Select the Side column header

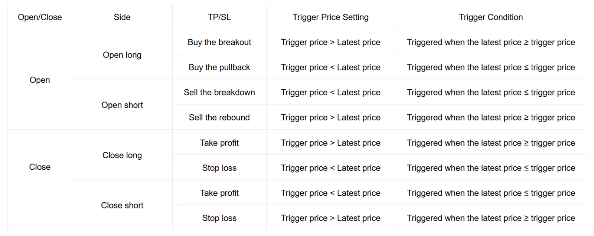coord(122,17)
